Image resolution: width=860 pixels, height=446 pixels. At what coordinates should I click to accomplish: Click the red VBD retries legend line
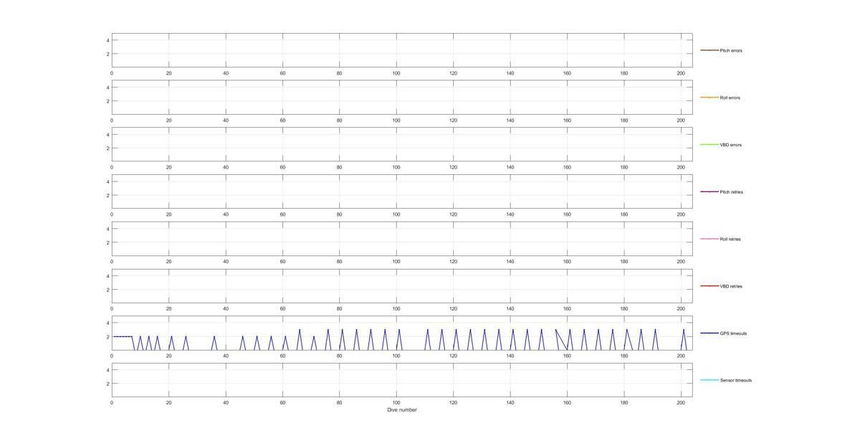tap(709, 286)
